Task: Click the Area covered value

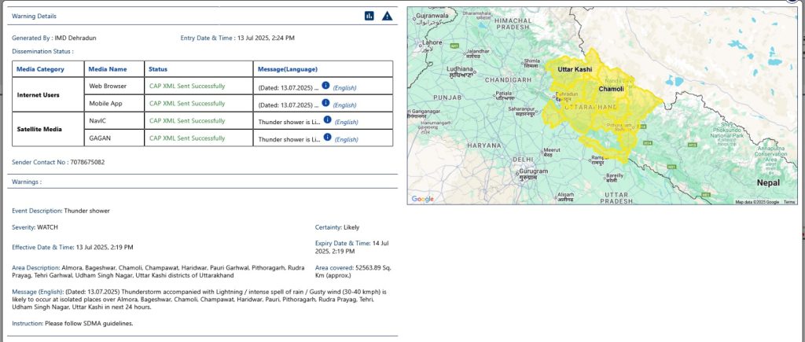Action: coord(353,271)
